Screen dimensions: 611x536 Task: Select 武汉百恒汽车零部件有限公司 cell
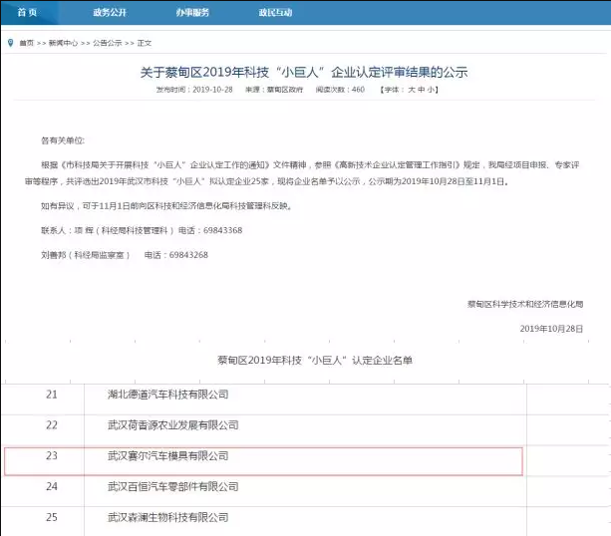tap(173, 486)
